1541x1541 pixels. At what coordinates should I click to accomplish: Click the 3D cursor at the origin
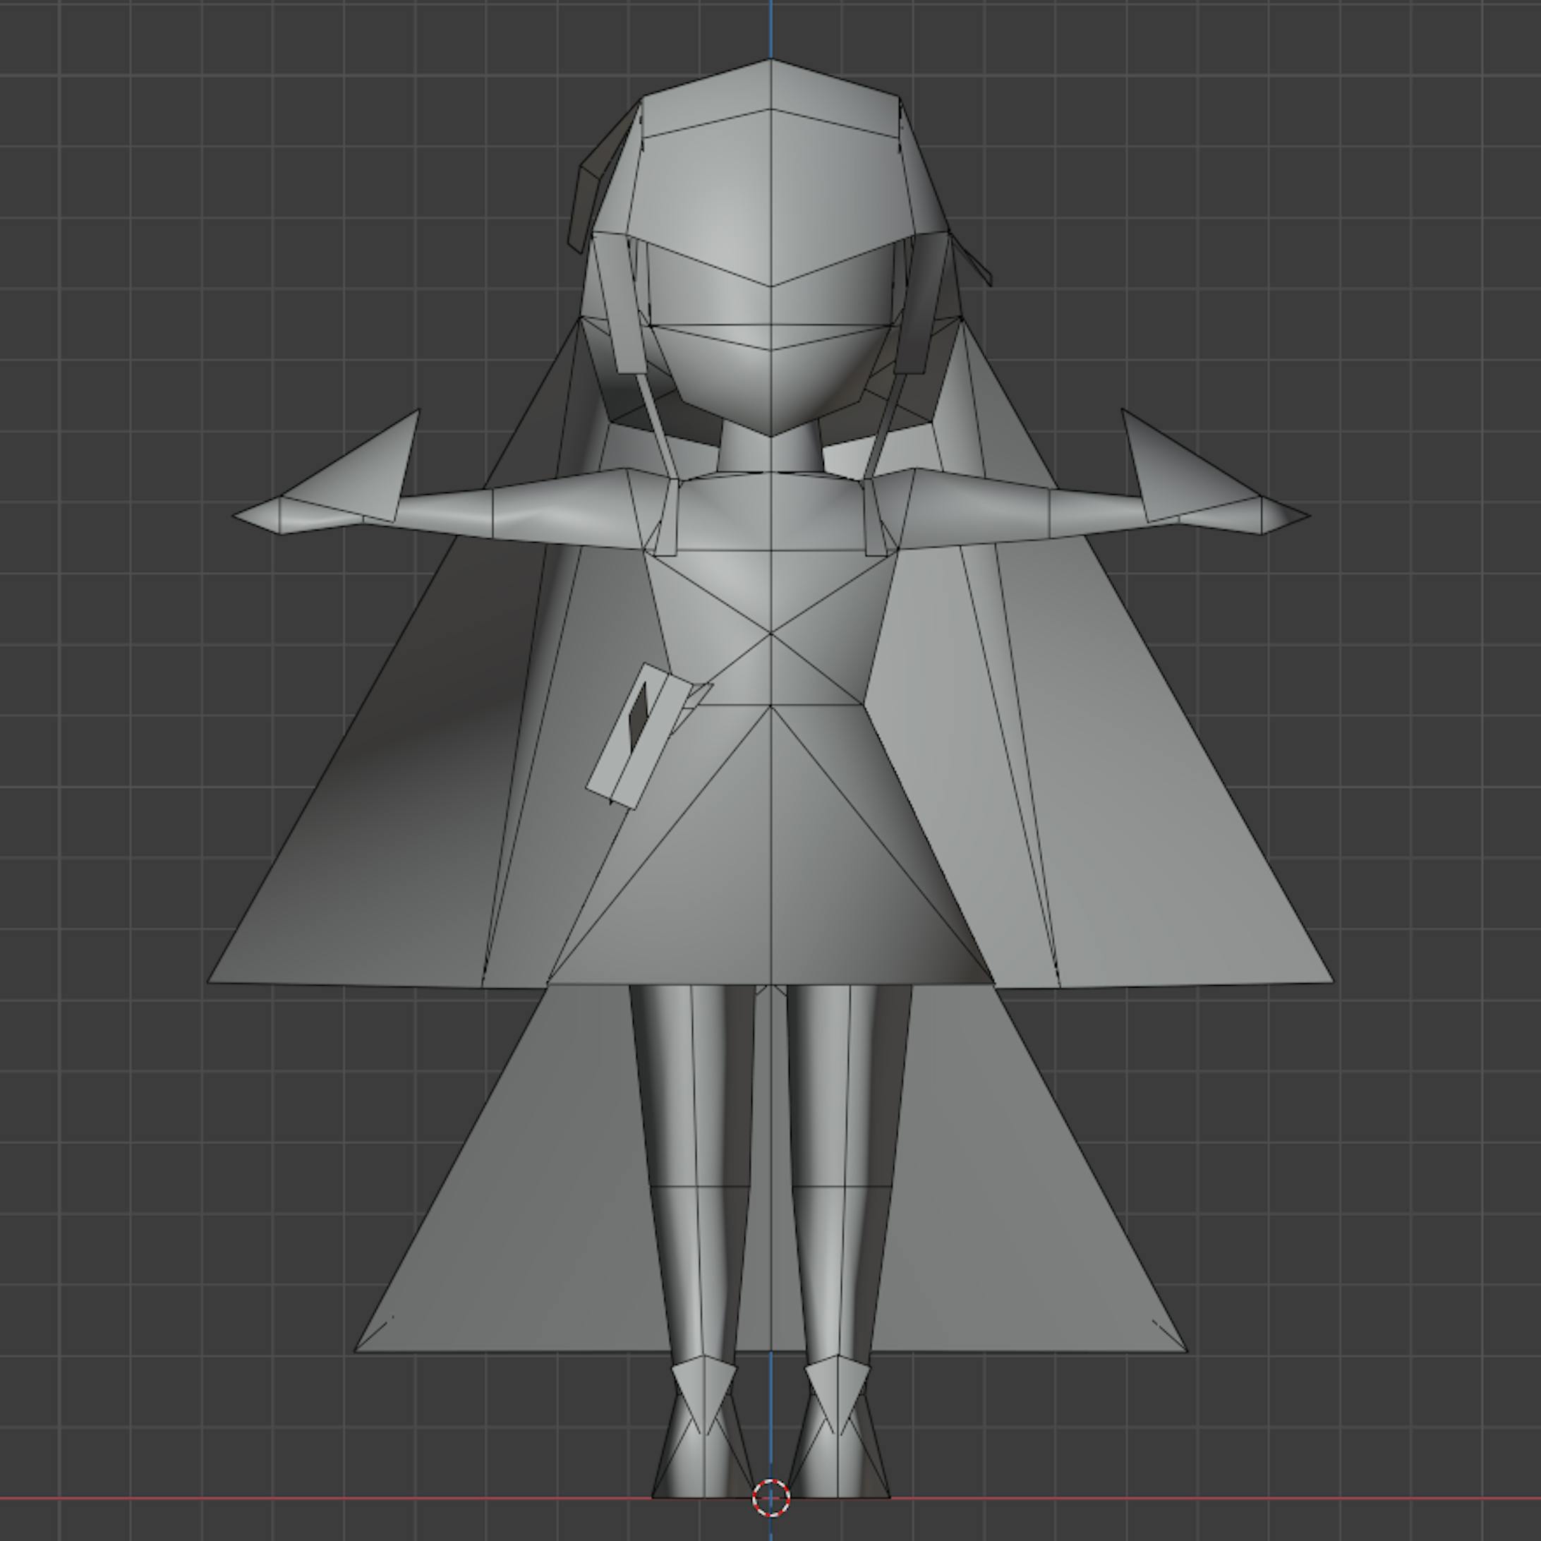coord(771,1497)
